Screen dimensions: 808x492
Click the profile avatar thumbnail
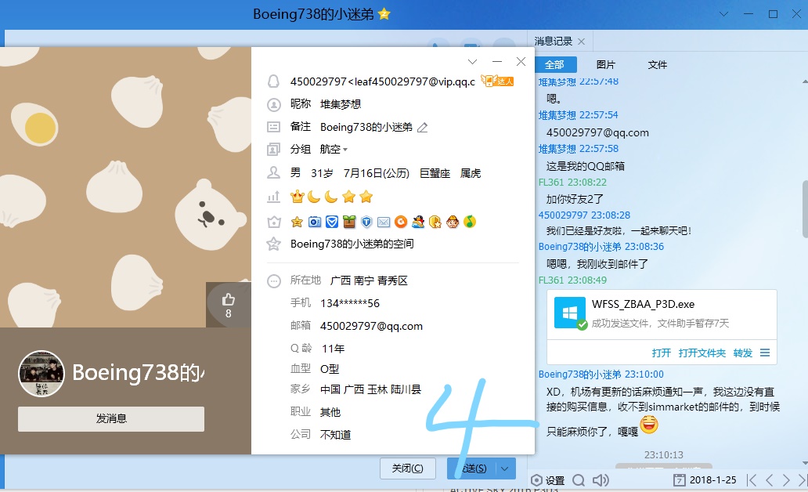pos(41,373)
